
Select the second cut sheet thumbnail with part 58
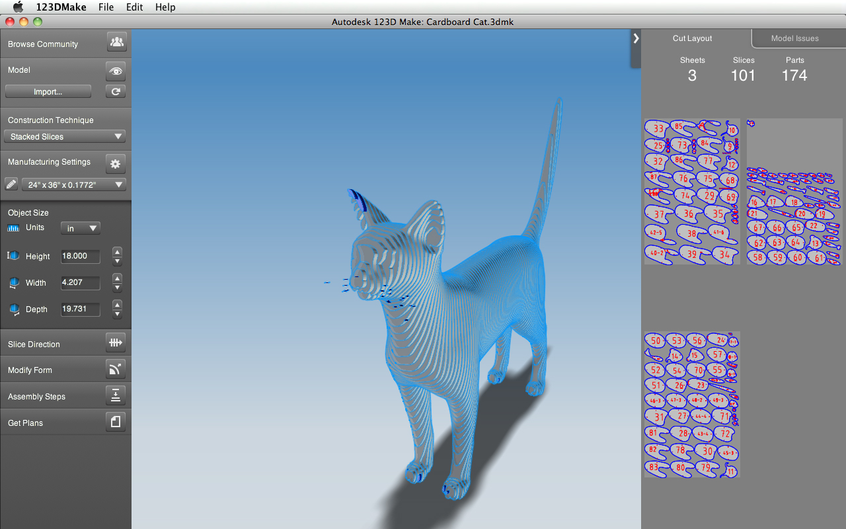tap(794, 192)
